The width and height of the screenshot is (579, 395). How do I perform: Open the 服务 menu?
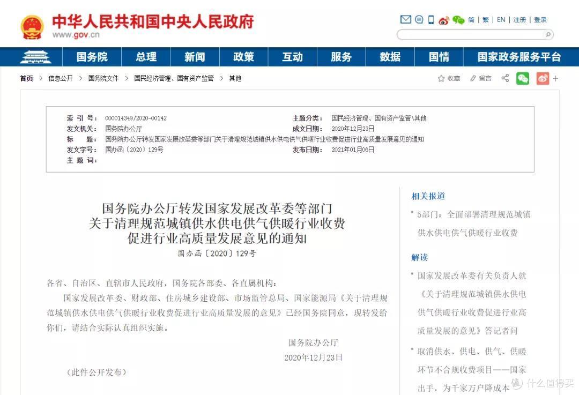click(x=341, y=57)
